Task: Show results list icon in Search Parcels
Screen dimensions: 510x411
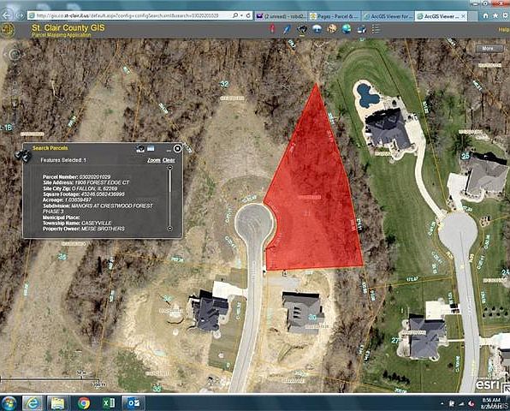Action: pyautogui.click(x=151, y=148)
